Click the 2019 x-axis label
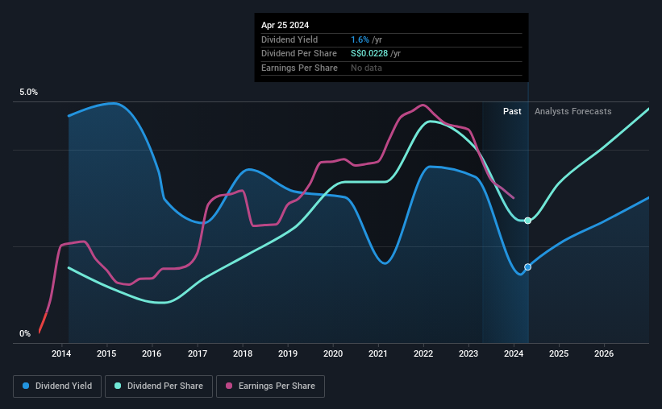 point(288,353)
